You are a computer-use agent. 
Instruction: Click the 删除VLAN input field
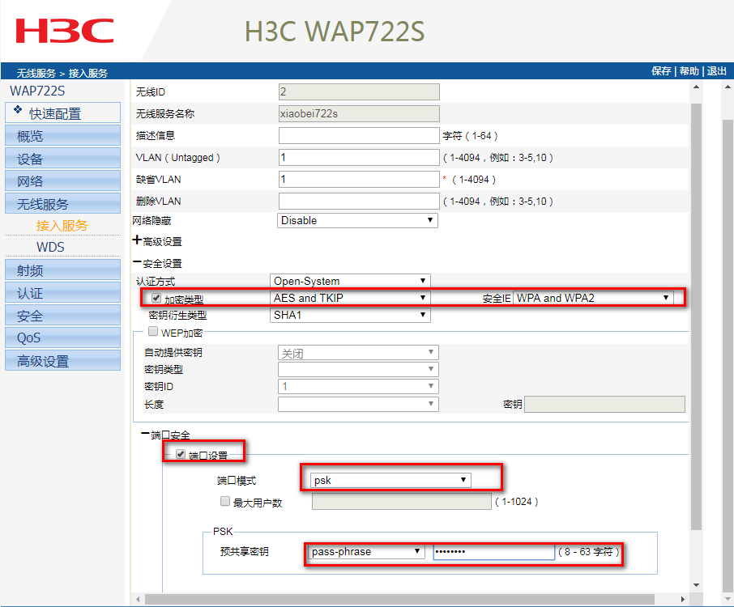(x=359, y=201)
